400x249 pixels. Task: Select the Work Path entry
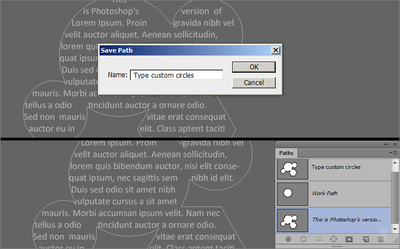pyautogui.click(x=336, y=194)
